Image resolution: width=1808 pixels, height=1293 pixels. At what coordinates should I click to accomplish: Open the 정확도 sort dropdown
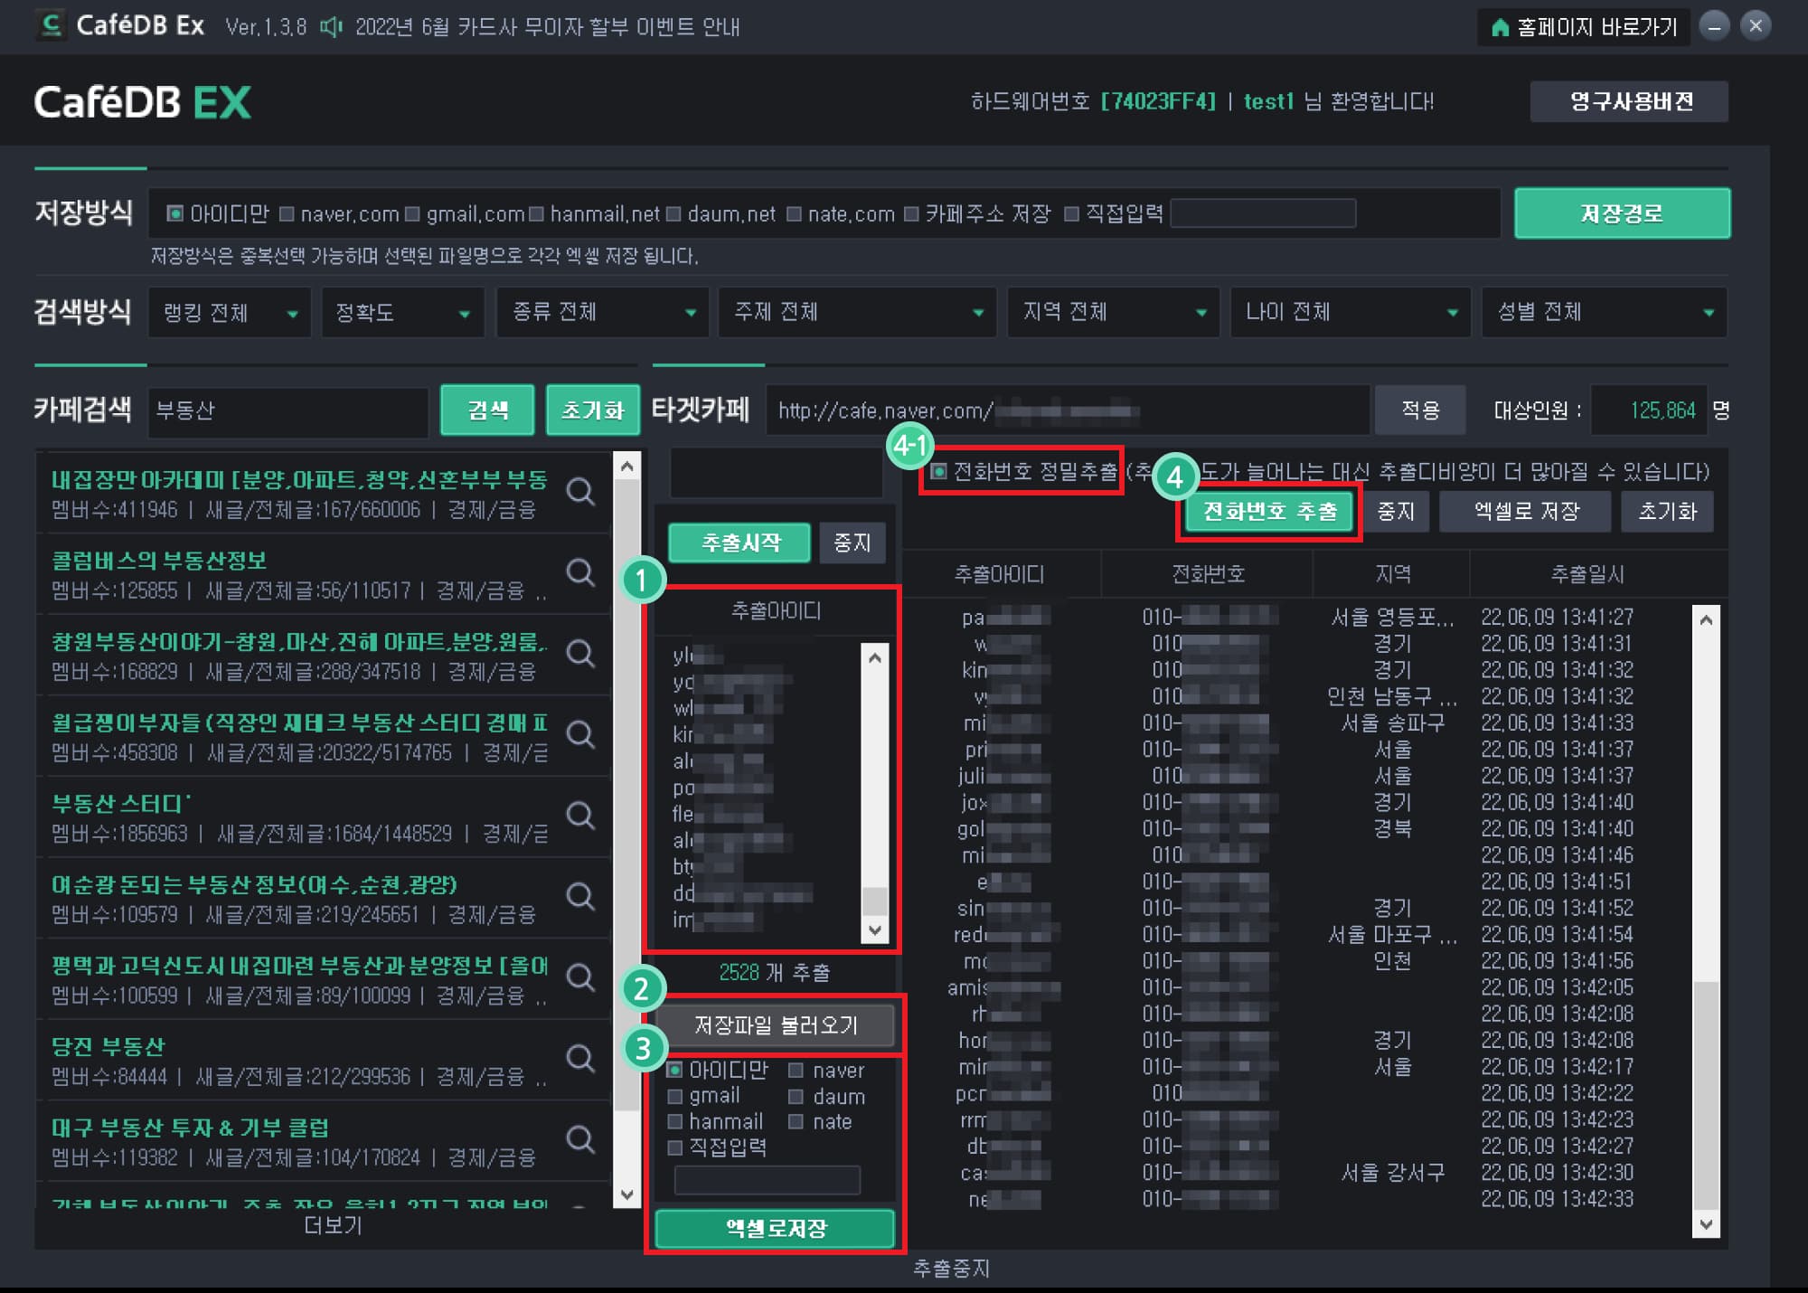403,313
